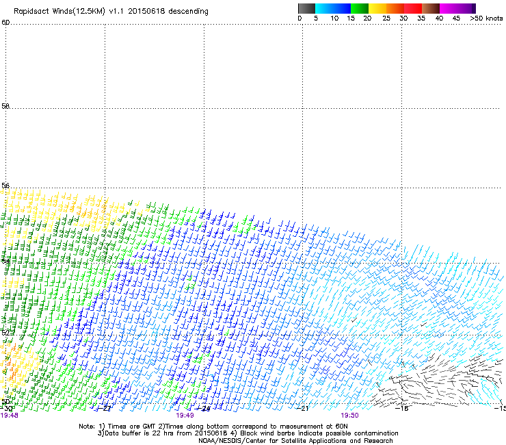The image size is (506, 445).
Task: Click the longitude label '-27'
Action: click(x=104, y=409)
